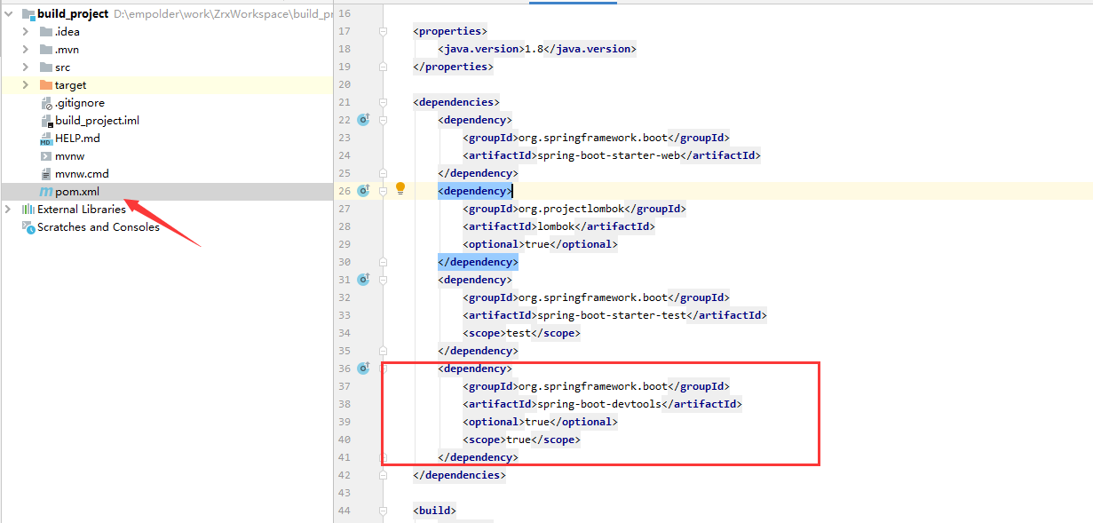Click the gutter dependency icon on line 26
The width and height of the screenshot is (1093, 523).
(363, 191)
